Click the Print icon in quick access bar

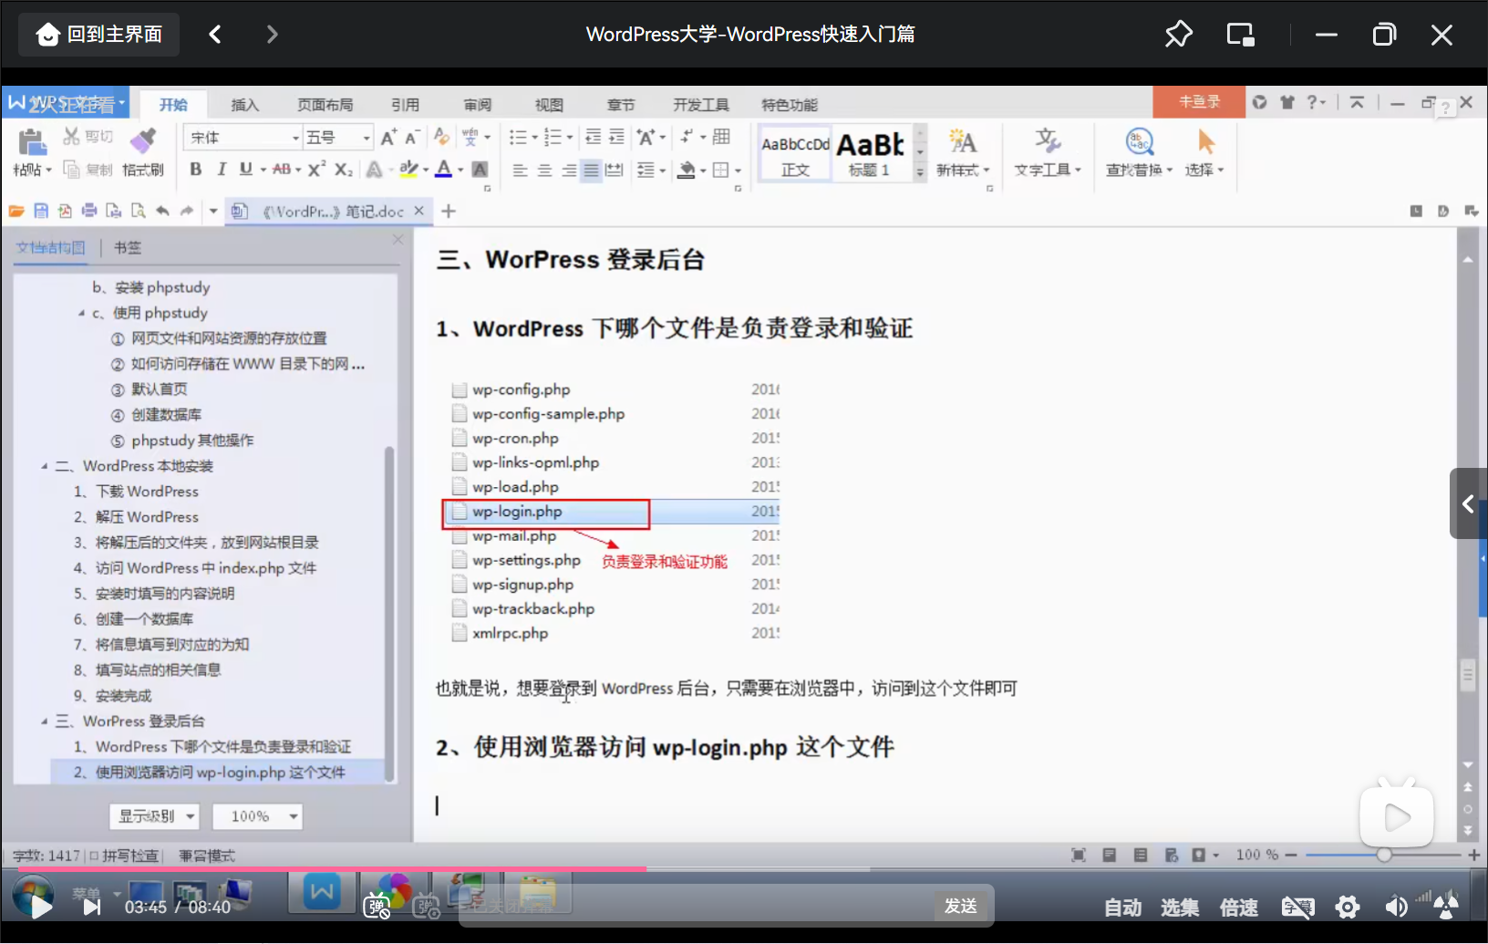(x=89, y=211)
